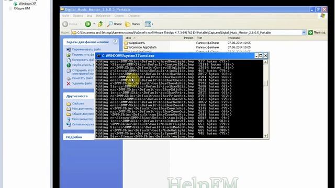Click the address bar path field
This screenshot has height=188, width=335.
(187, 32)
